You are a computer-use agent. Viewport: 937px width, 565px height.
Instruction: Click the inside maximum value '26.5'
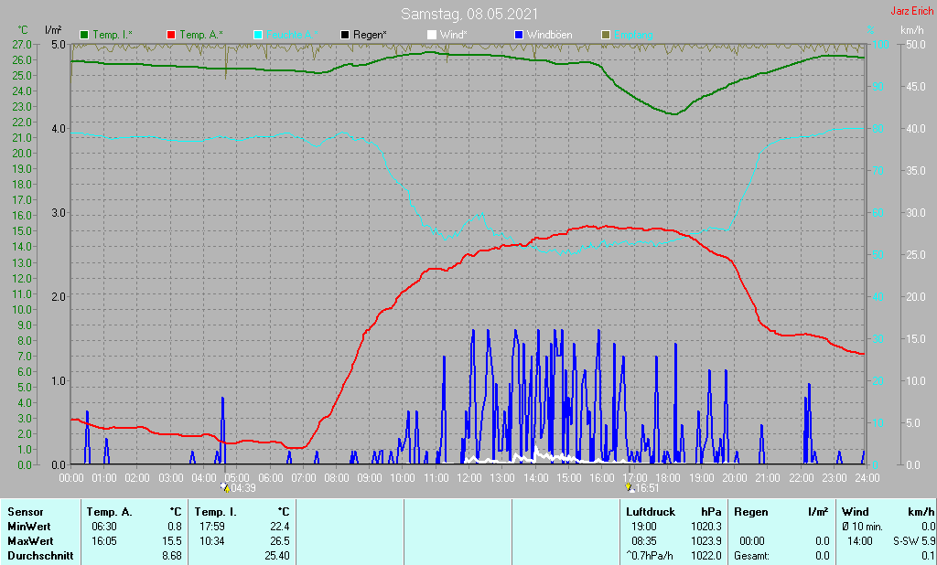280,541
